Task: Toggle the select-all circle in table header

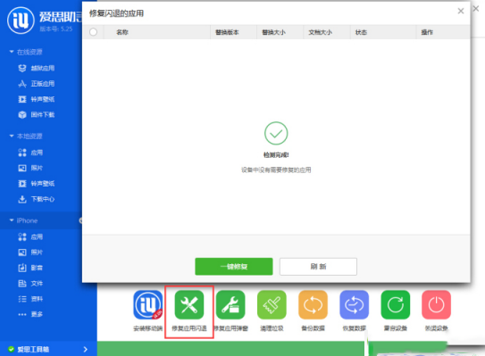Action: (93, 32)
